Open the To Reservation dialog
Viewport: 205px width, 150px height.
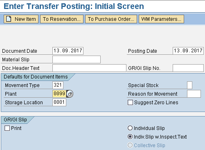[x=62, y=19]
